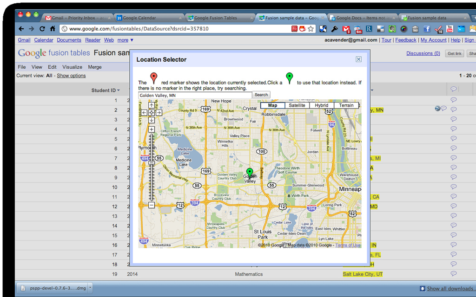Zoom in with the map plus button
Screen dimensions: 476x297
[152, 129]
